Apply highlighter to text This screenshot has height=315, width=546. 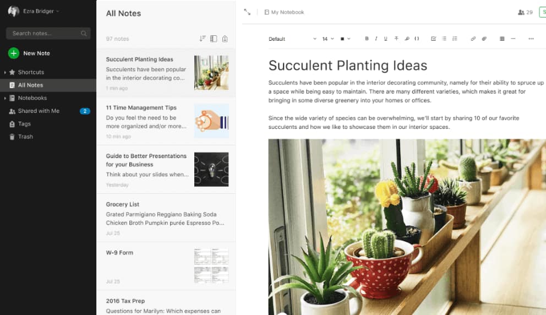[x=407, y=39]
